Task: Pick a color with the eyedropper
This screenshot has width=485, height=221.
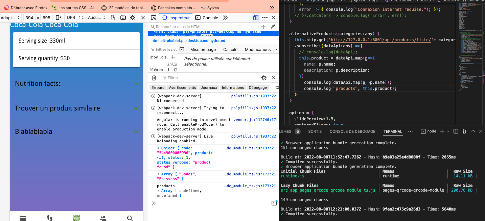Action: [273, 27]
